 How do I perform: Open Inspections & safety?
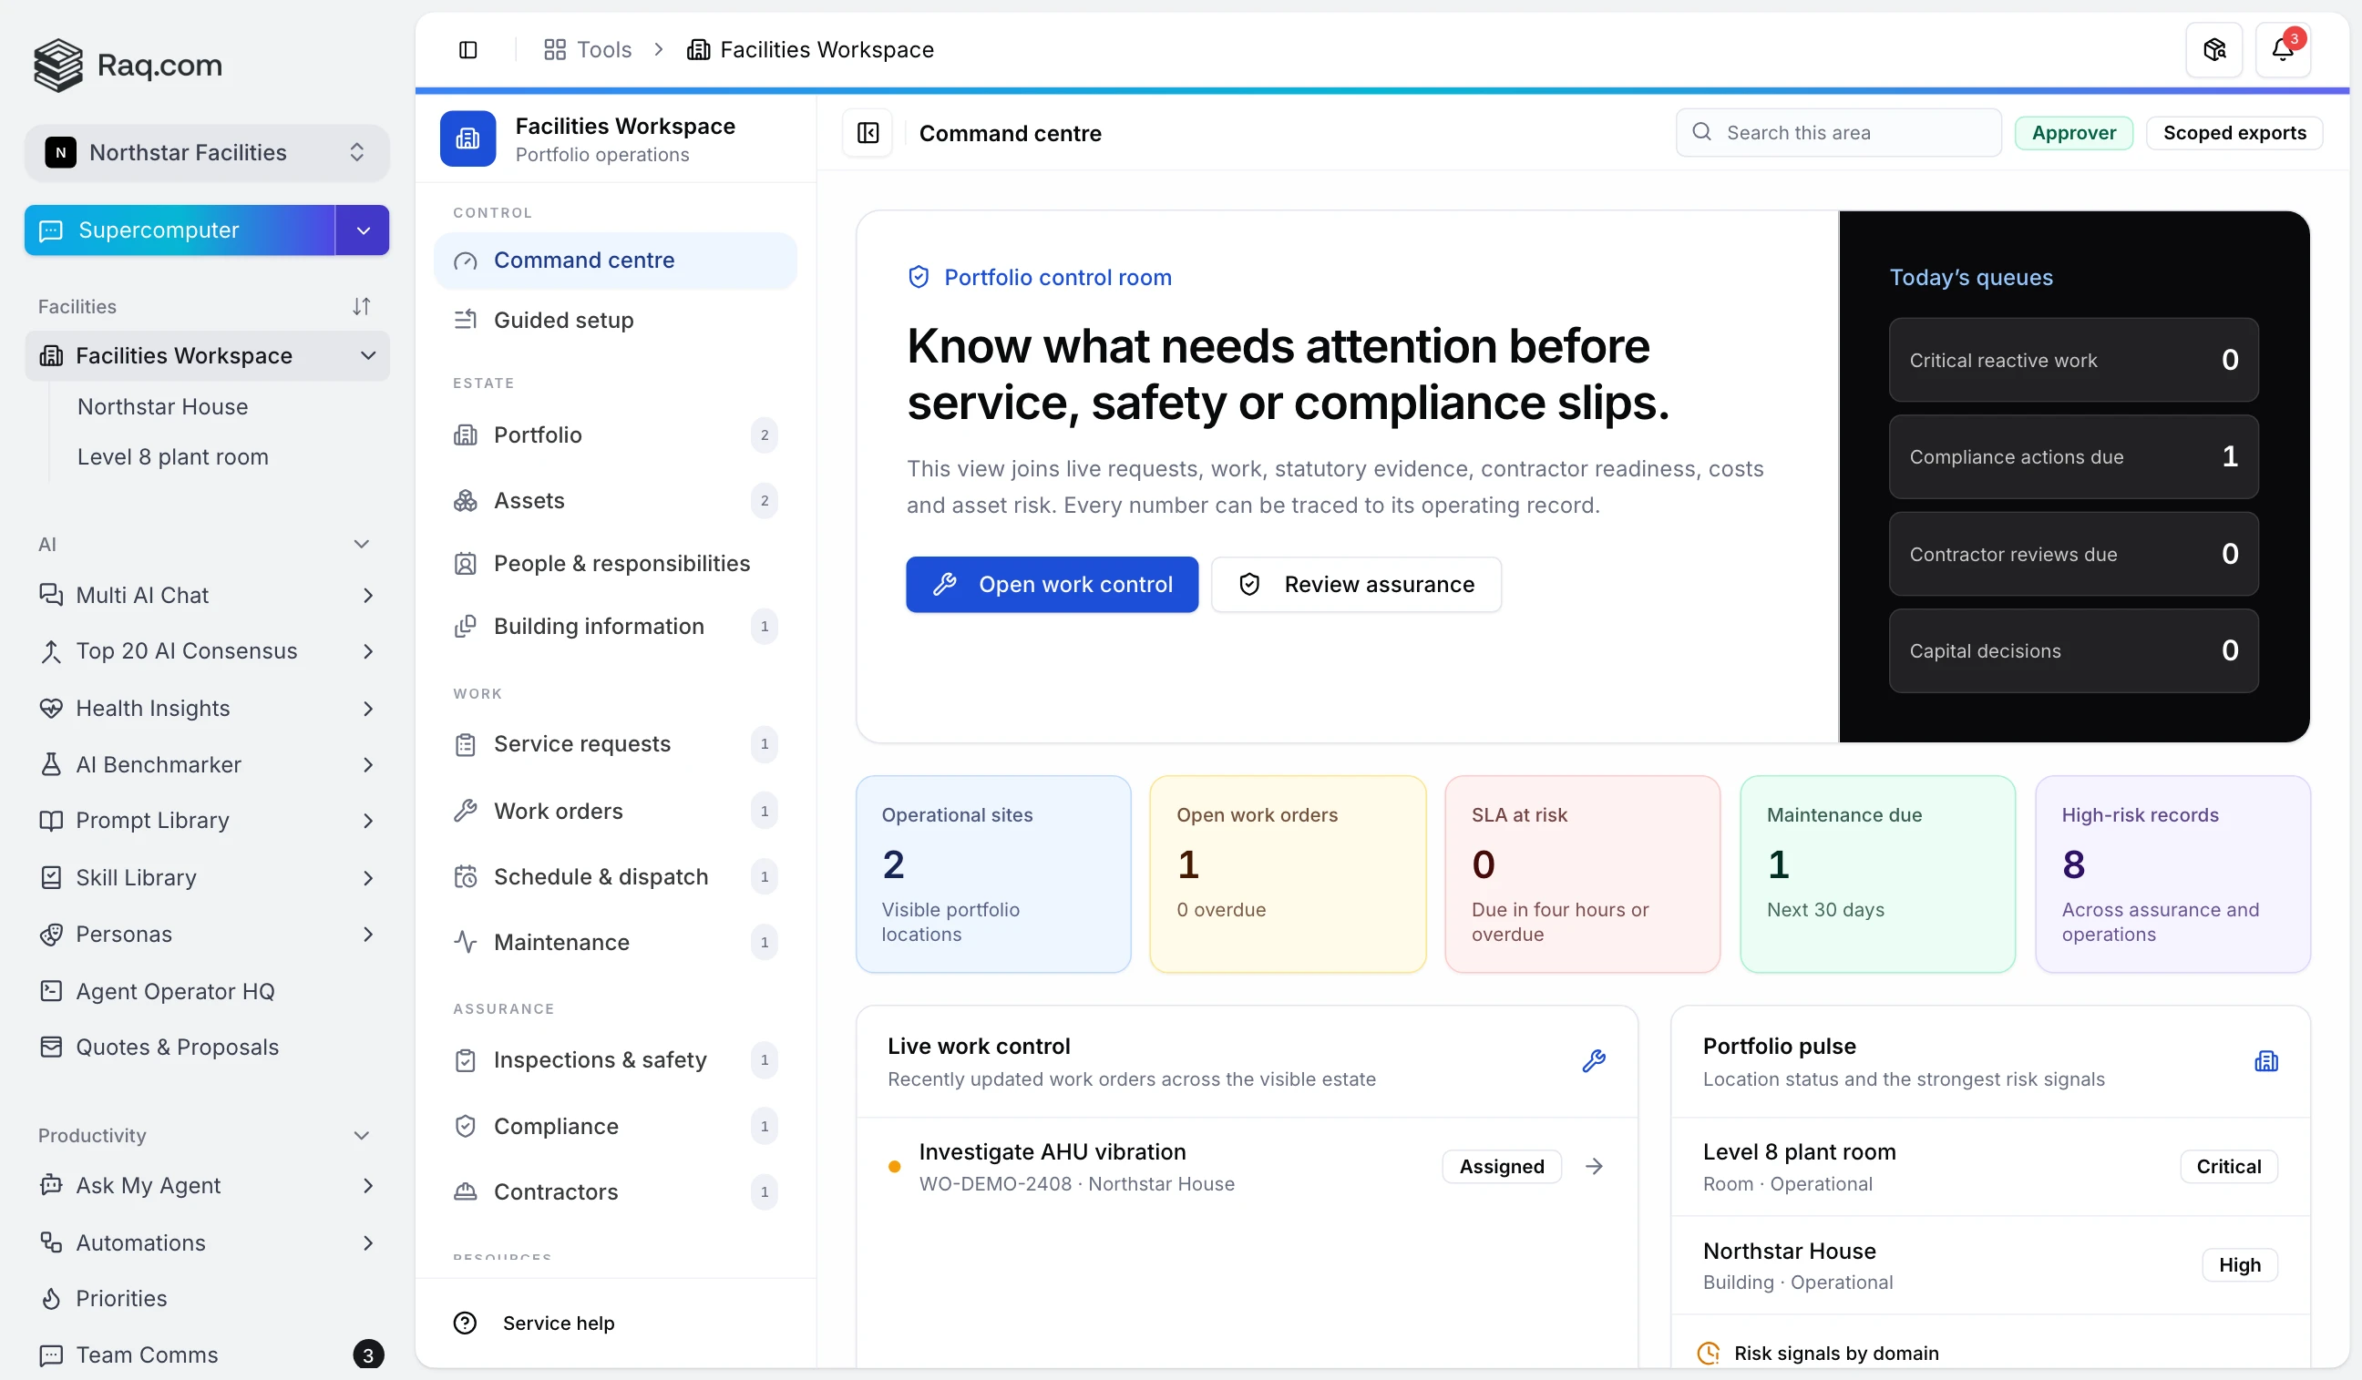pos(615,1059)
